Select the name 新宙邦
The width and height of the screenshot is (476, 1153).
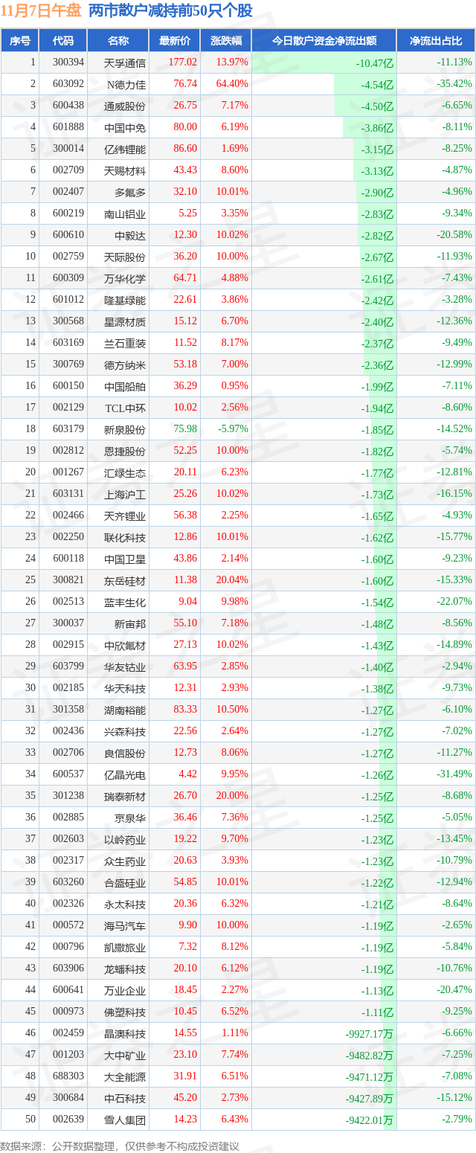[x=130, y=623]
